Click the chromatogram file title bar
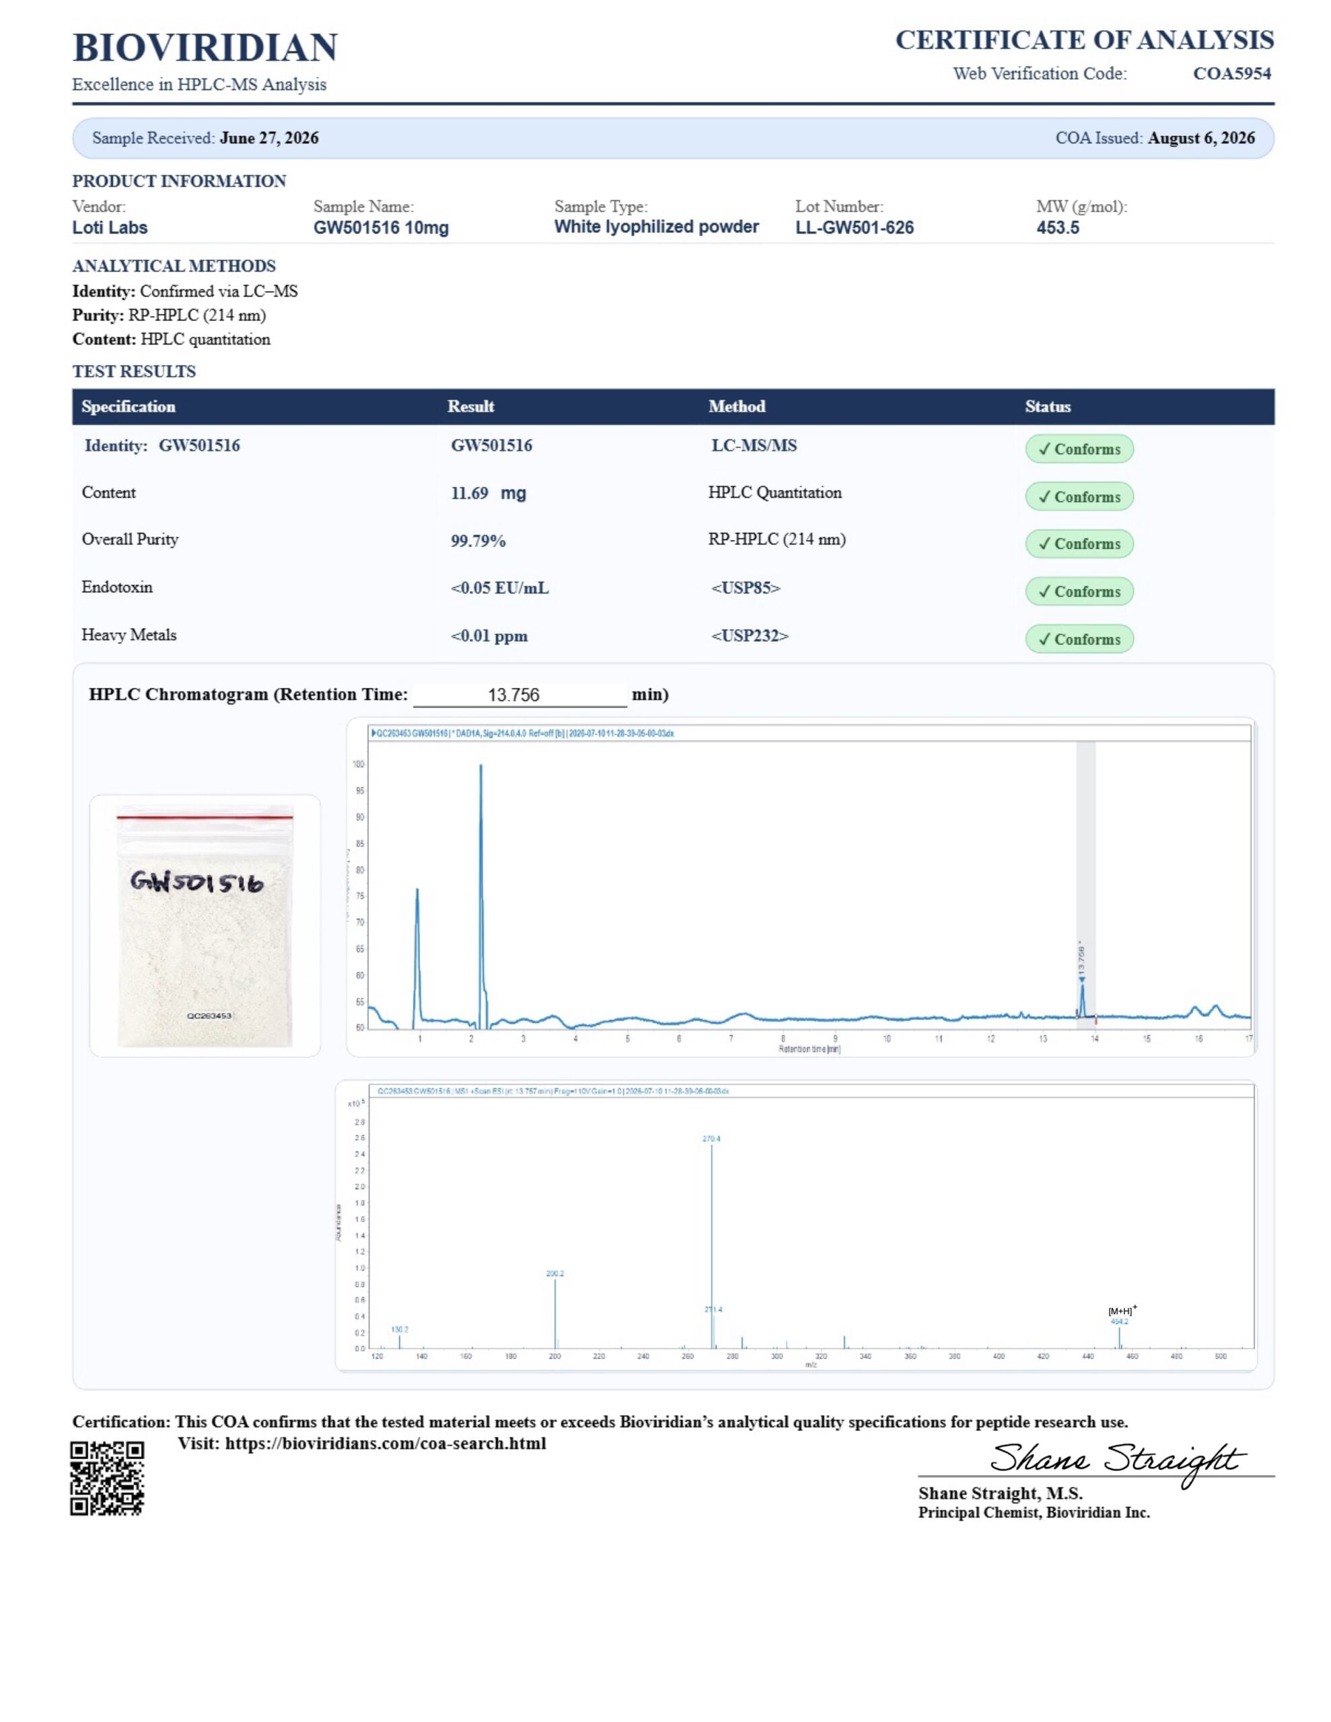The height and width of the screenshot is (1722, 1331). [x=810, y=733]
